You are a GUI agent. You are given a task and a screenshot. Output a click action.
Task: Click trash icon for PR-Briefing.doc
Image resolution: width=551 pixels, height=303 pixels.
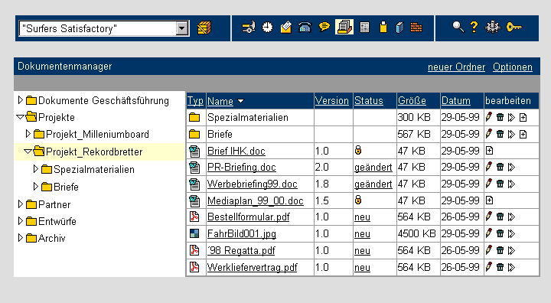(x=500, y=167)
